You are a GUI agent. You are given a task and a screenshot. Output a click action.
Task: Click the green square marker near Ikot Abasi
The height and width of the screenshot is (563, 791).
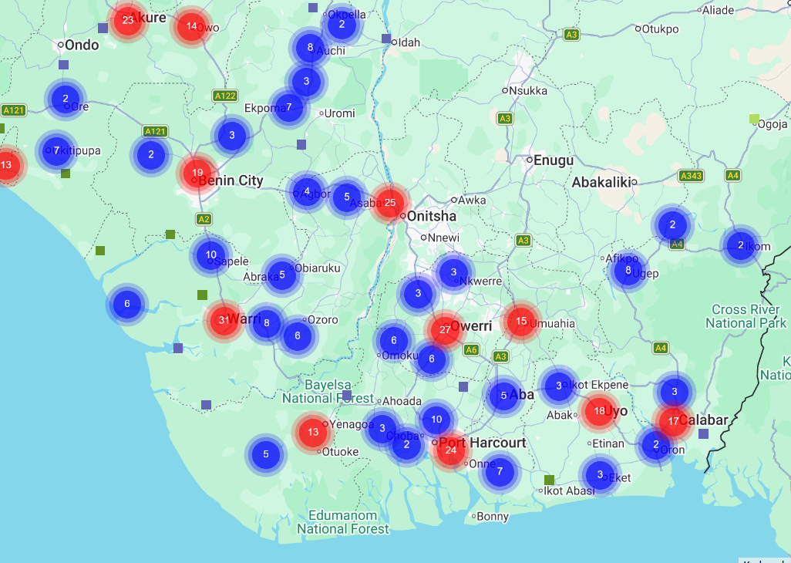(550, 480)
